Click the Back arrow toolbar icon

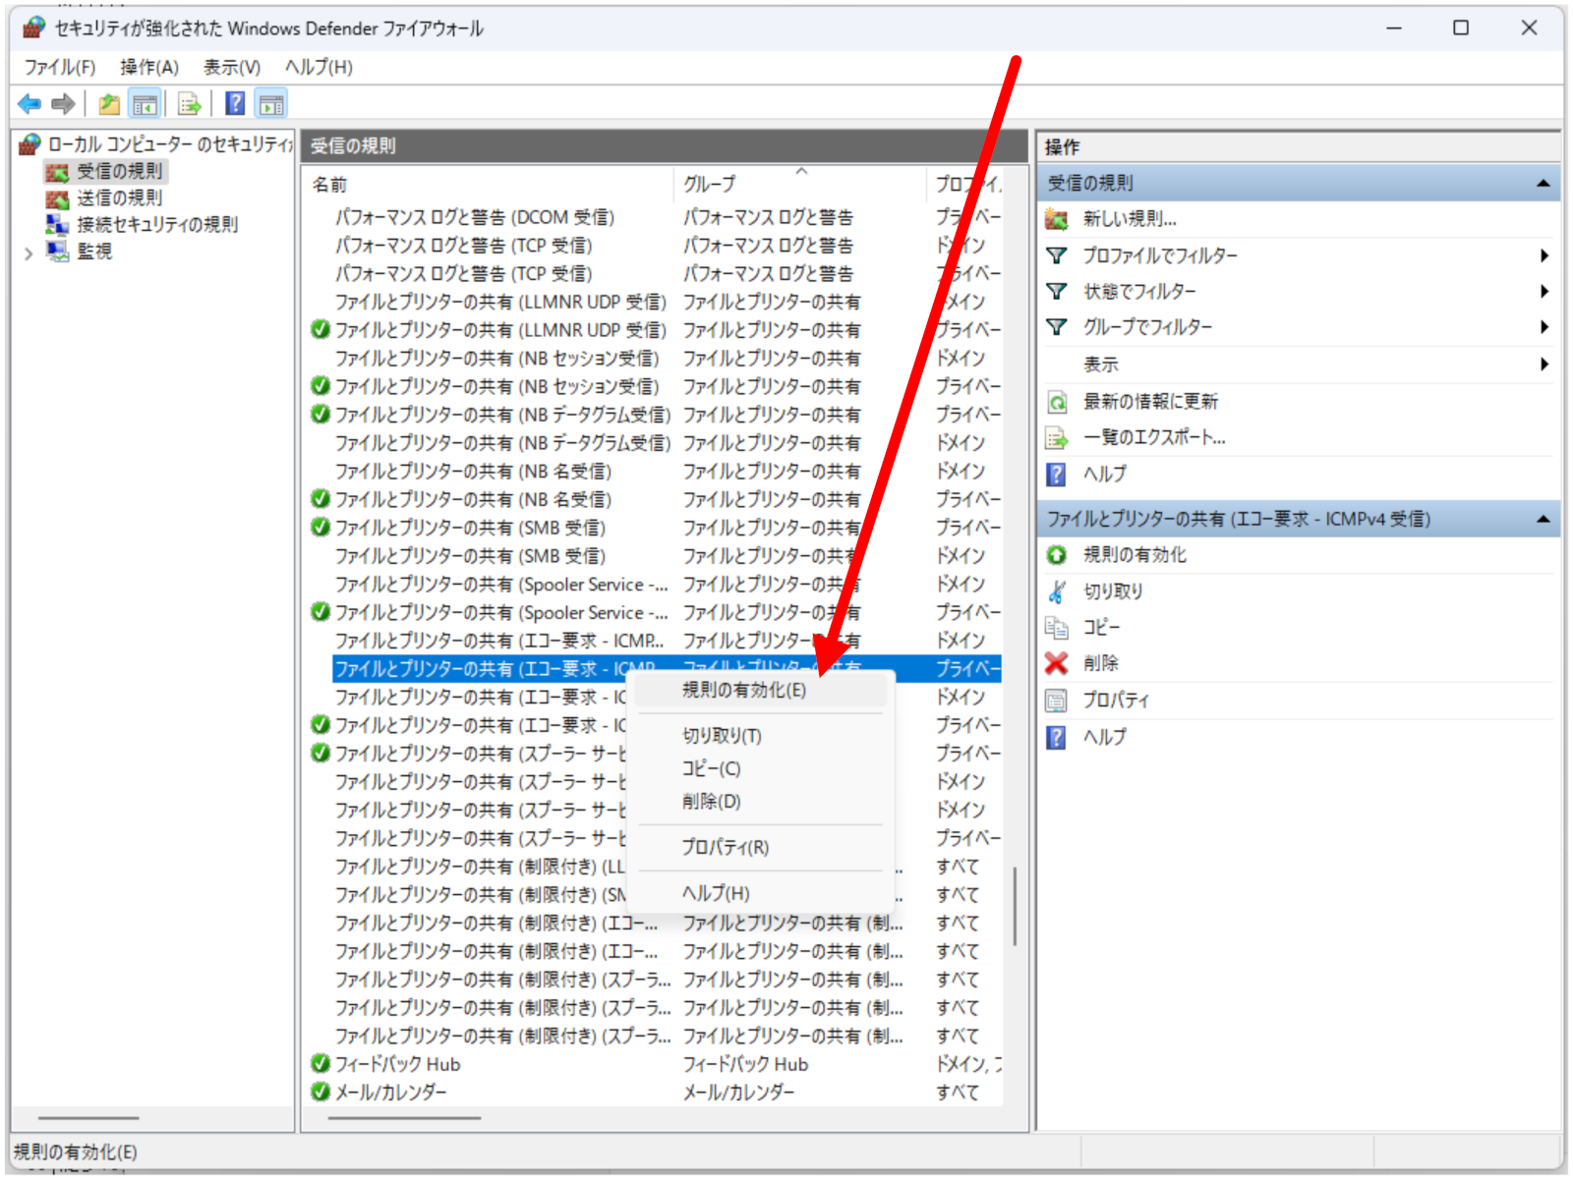(x=29, y=103)
